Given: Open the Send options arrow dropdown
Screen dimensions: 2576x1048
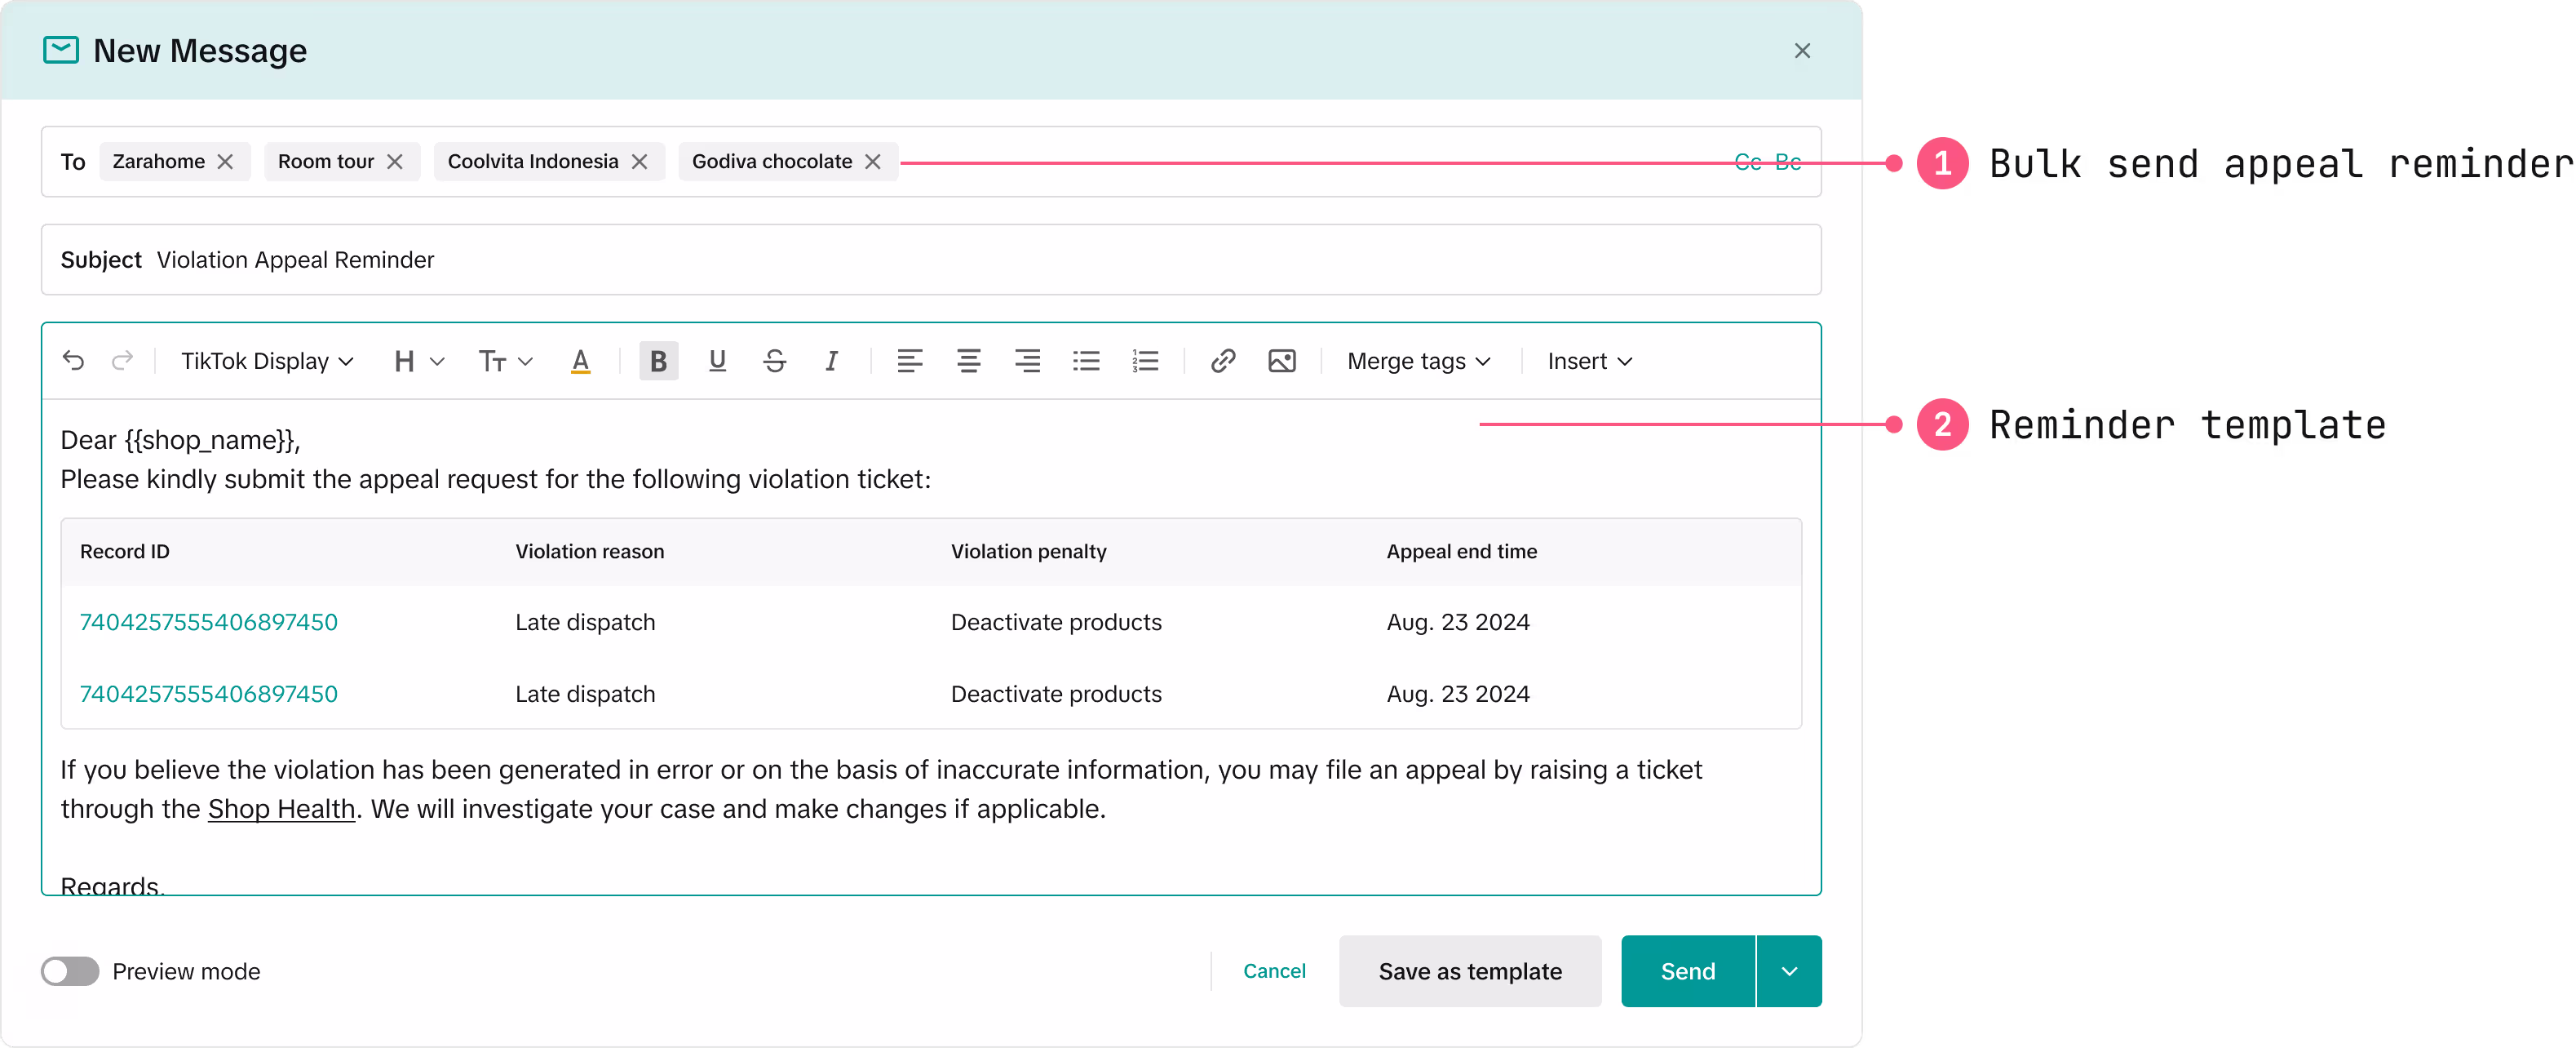Looking at the screenshot, I should pyautogui.click(x=1789, y=971).
